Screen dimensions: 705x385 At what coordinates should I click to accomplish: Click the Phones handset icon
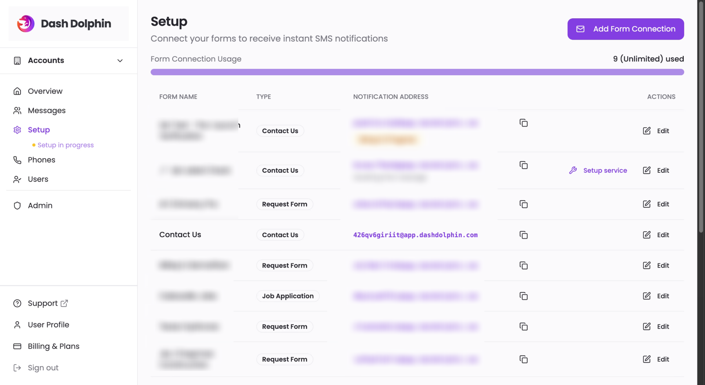pos(17,160)
